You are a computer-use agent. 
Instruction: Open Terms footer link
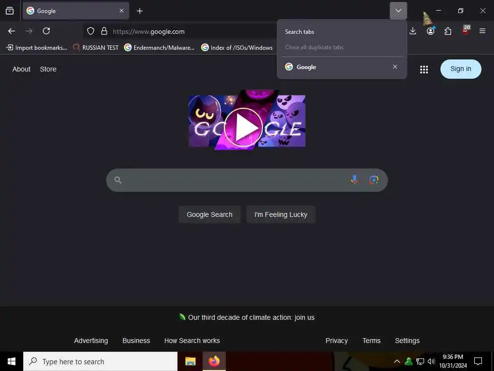click(371, 341)
